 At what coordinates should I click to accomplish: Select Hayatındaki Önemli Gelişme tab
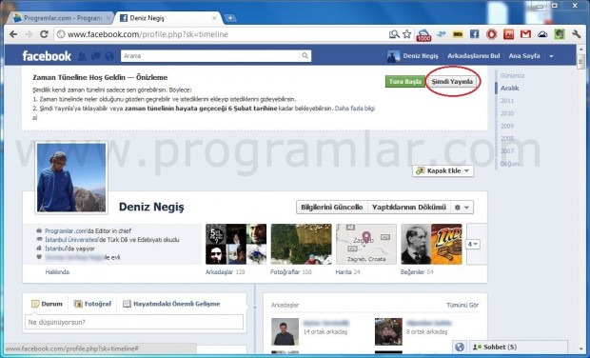[x=171, y=304]
